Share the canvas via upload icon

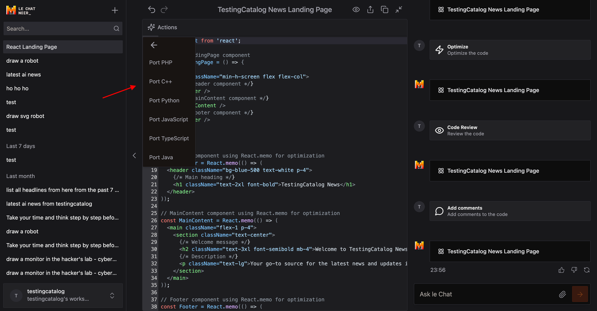[370, 10]
